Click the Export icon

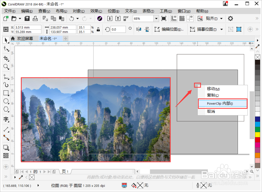pyautogui.click(x=118, y=18)
